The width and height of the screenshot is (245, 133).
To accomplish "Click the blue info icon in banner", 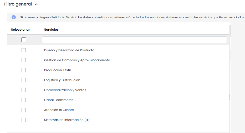I will coord(14,17).
